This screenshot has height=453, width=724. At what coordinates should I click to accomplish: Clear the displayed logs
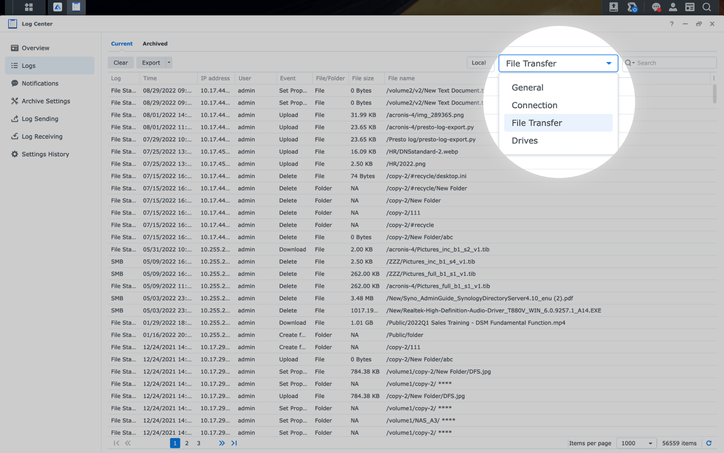(121, 62)
